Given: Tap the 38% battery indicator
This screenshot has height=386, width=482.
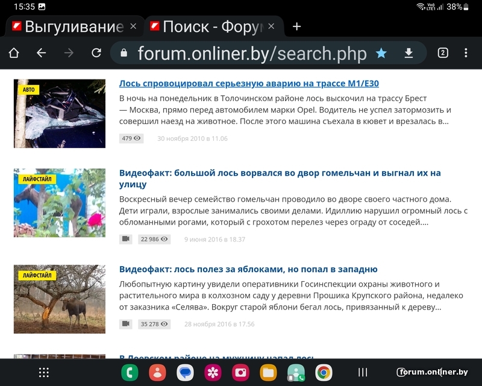Looking at the screenshot, I should 457,7.
